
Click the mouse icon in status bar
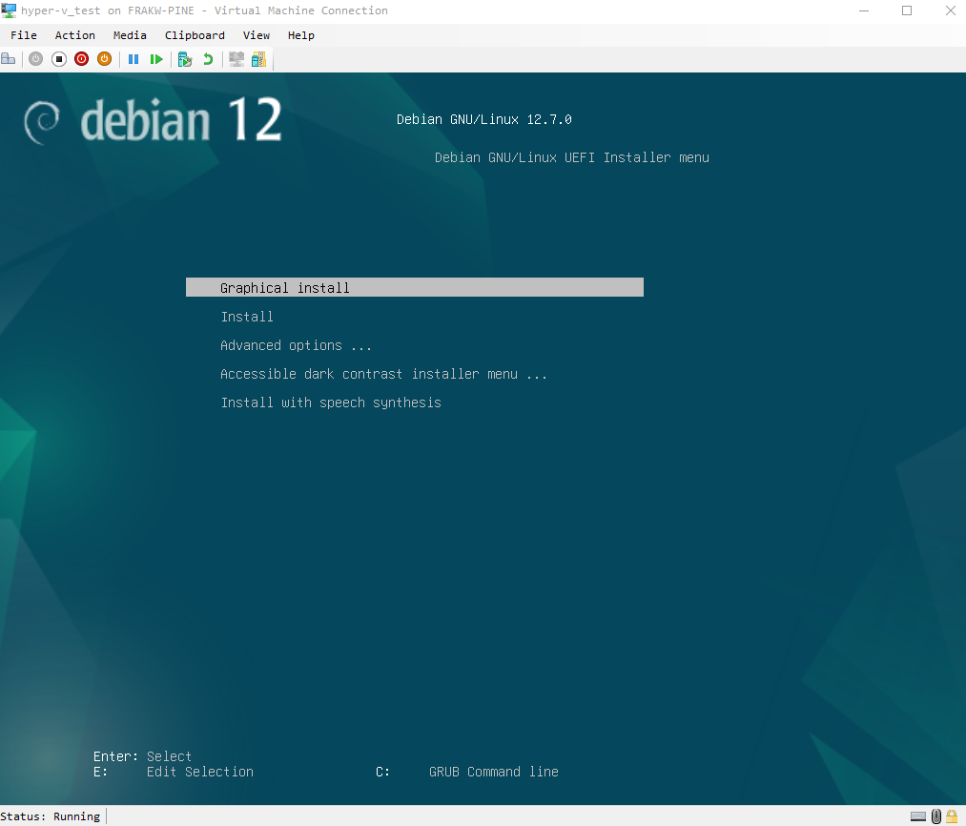[x=936, y=816]
